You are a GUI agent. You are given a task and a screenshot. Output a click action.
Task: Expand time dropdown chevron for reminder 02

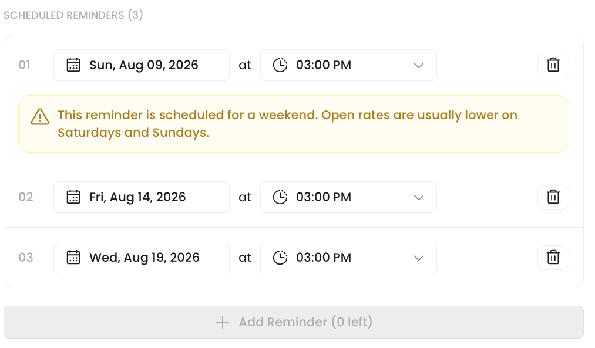tap(419, 198)
